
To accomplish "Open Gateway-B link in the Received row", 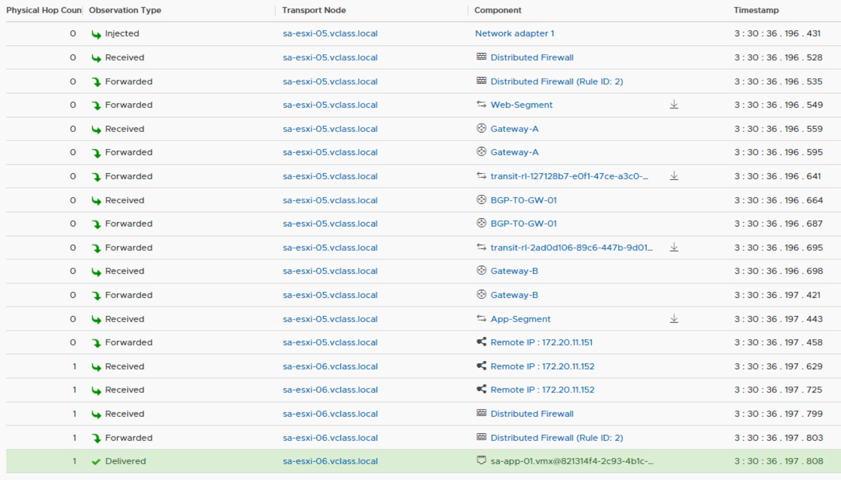I will 514,271.
